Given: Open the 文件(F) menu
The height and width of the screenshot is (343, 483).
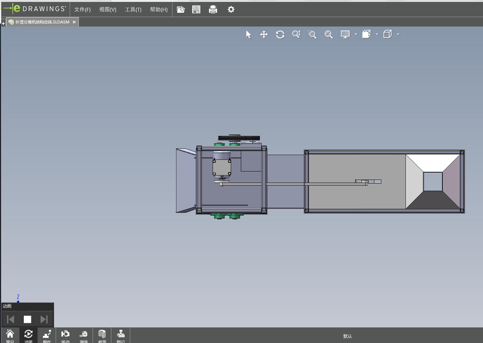Looking at the screenshot, I should click(x=82, y=9).
